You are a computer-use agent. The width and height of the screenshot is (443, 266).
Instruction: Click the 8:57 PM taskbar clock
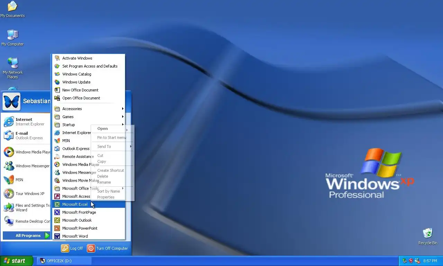pos(430,261)
